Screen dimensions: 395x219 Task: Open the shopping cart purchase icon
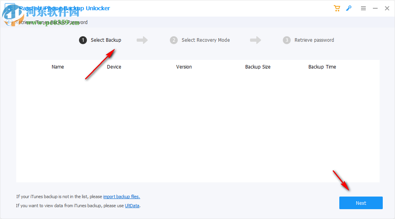(x=337, y=8)
